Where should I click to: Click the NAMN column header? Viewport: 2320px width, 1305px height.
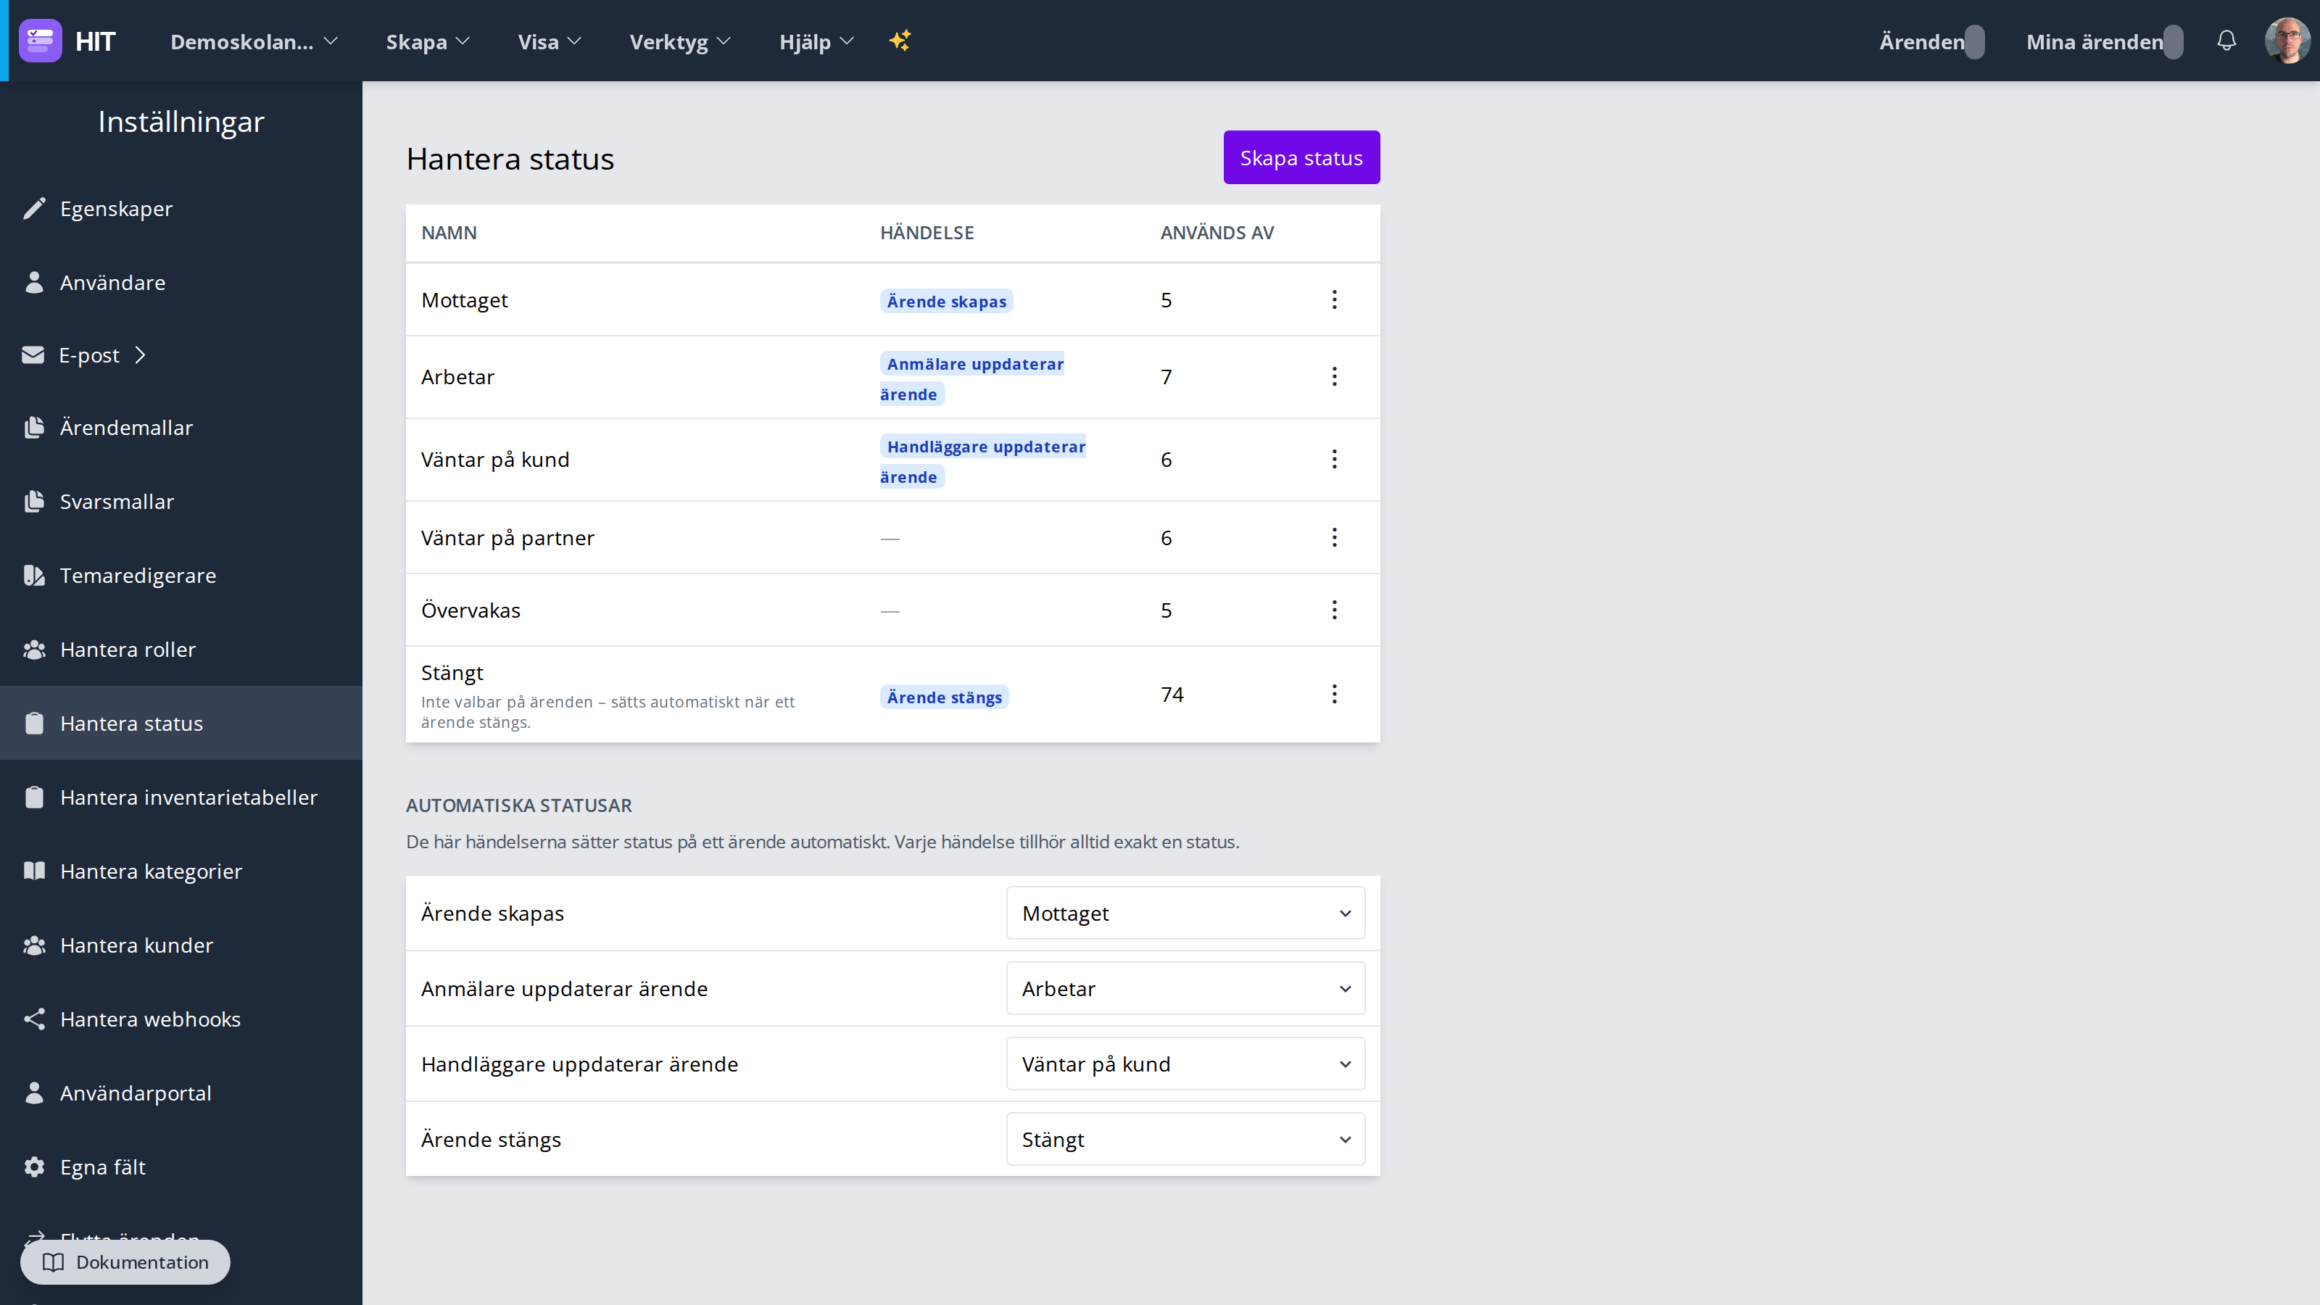(449, 232)
